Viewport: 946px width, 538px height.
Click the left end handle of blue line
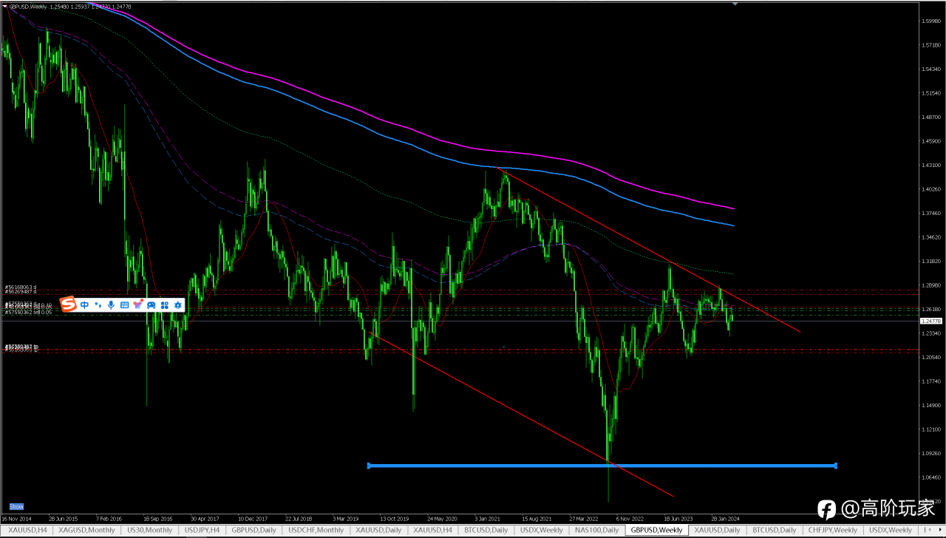pos(368,466)
